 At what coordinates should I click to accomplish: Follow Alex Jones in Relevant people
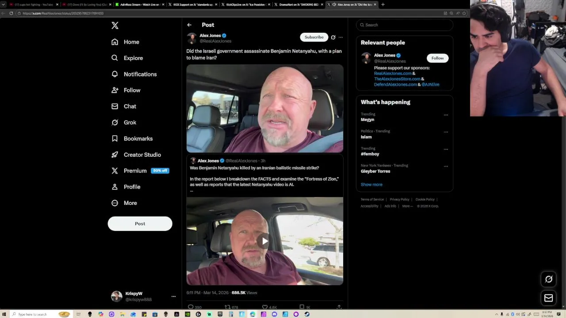[437, 58]
